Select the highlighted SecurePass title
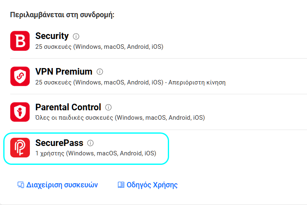 (59, 143)
